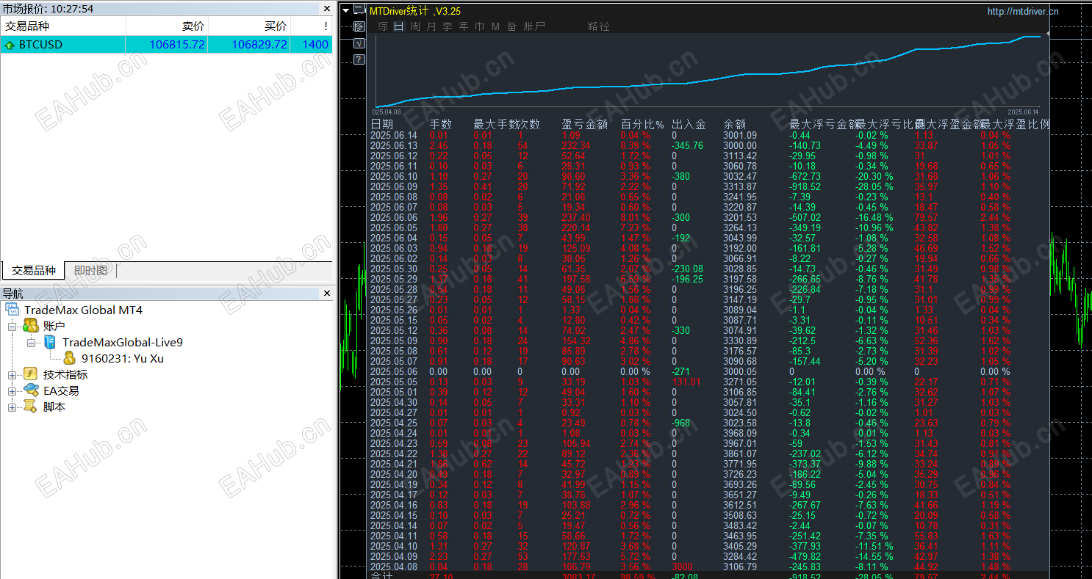Viewport: 1092px width, 579px height.
Task: Click the chart end date 2025.06.14 label
Action: coord(1024,112)
